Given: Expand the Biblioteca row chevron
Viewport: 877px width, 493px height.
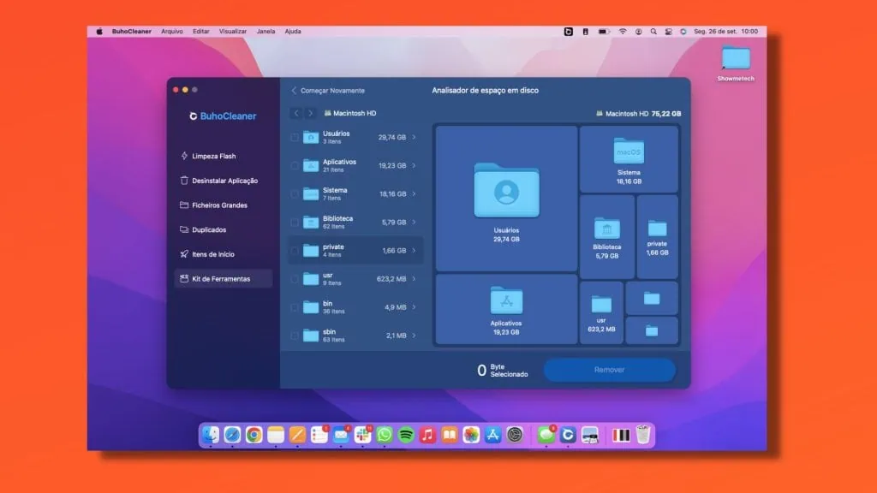Looking at the screenshot, I should (415, 223).
